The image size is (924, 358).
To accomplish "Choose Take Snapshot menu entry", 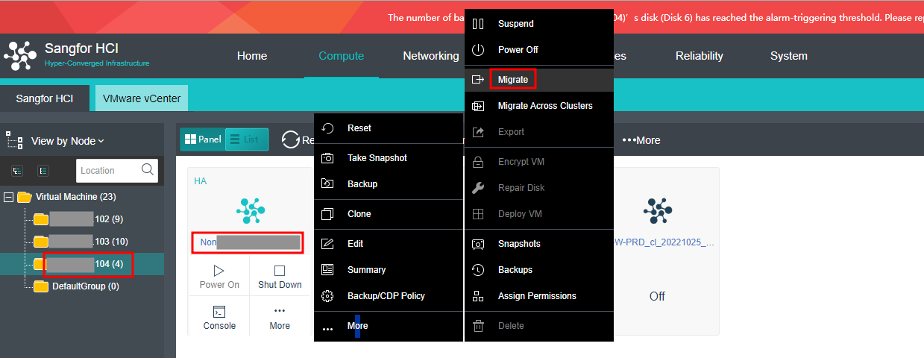I will [x=389, y=158].
